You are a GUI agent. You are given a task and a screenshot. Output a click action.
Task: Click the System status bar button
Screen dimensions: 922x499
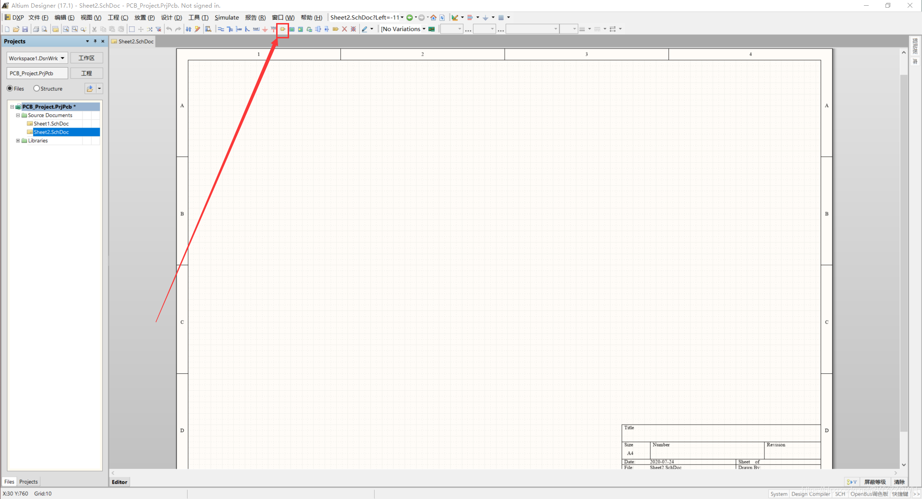(779, 494)
